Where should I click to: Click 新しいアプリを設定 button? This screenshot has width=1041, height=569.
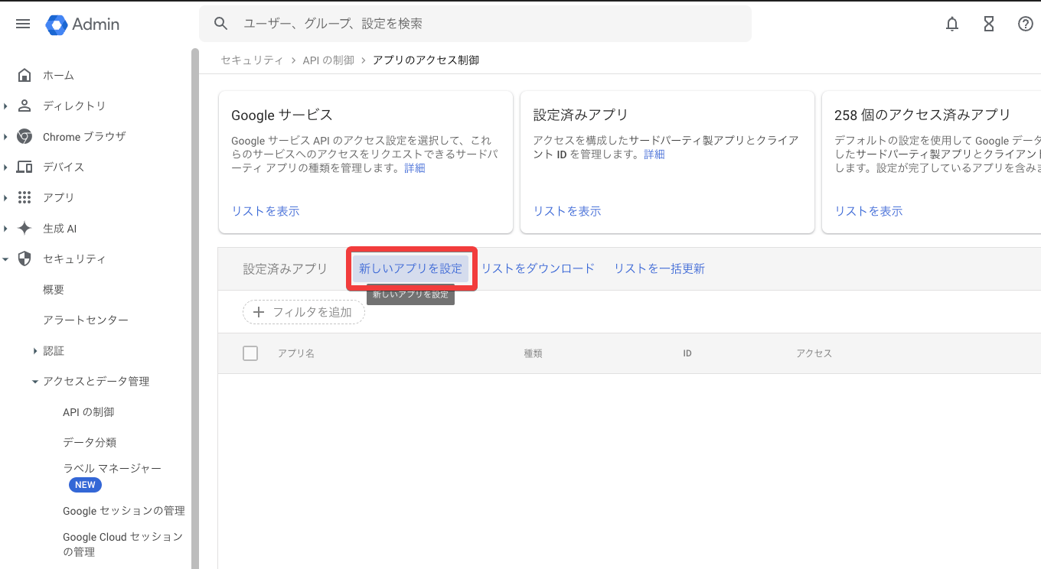(x=411, y=268)
